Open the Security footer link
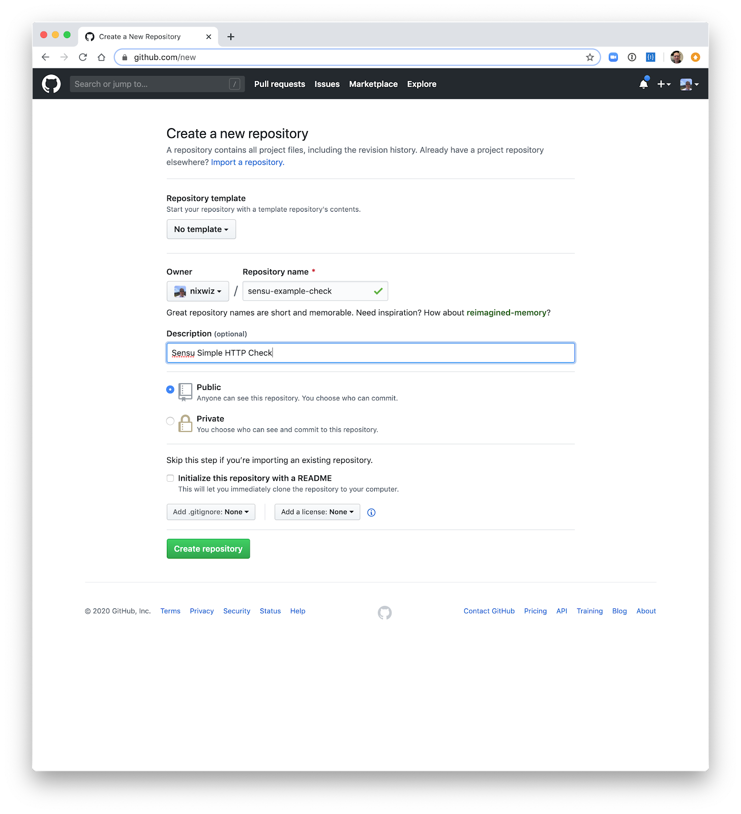 coord(237,611)
